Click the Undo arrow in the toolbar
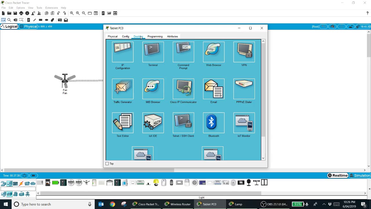The width and height of the screenshot is (371, 209). [59, 13]
